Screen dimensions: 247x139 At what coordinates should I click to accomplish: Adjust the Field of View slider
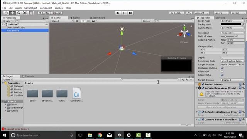[x=227, y=36]
